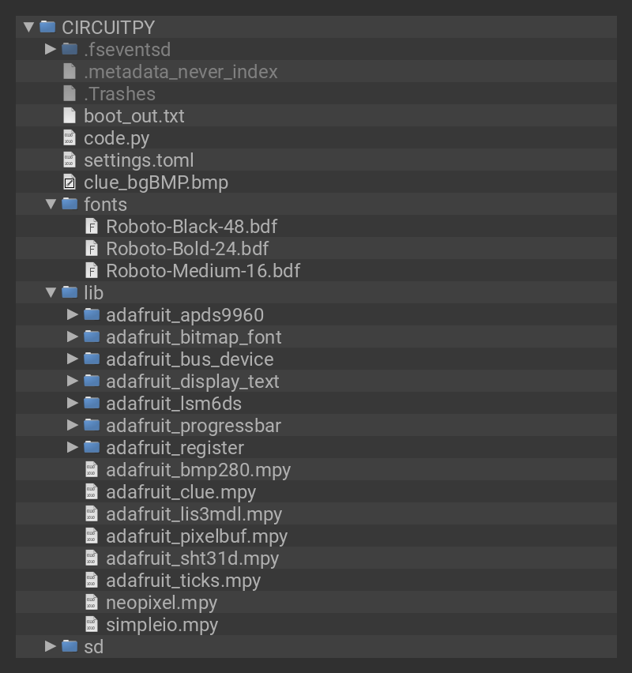The image size is (632, 673).
Task: Click the neopixel.mpy file icon
Action: pos(92,603)
